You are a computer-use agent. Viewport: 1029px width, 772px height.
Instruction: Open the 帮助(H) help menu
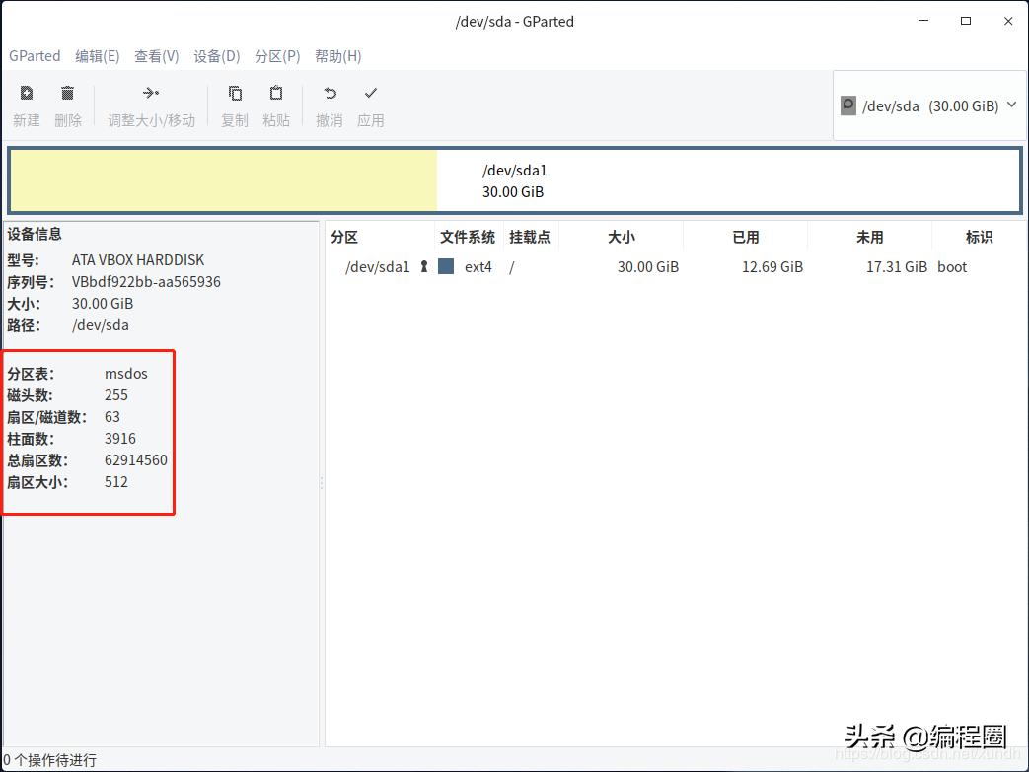(x=337, y=56)
